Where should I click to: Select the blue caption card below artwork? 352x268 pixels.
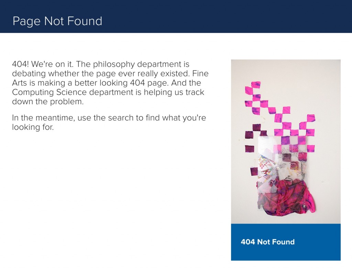coord(286,242)
